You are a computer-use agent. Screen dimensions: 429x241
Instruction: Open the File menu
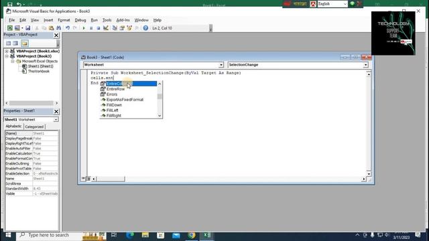point(12,20)
